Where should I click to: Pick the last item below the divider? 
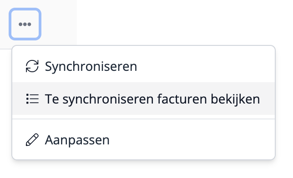pyautogui.click(x=143, y=140)
